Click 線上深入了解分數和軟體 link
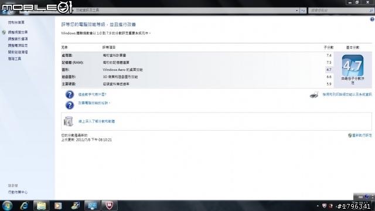375x211 pixels. point(97,121)
